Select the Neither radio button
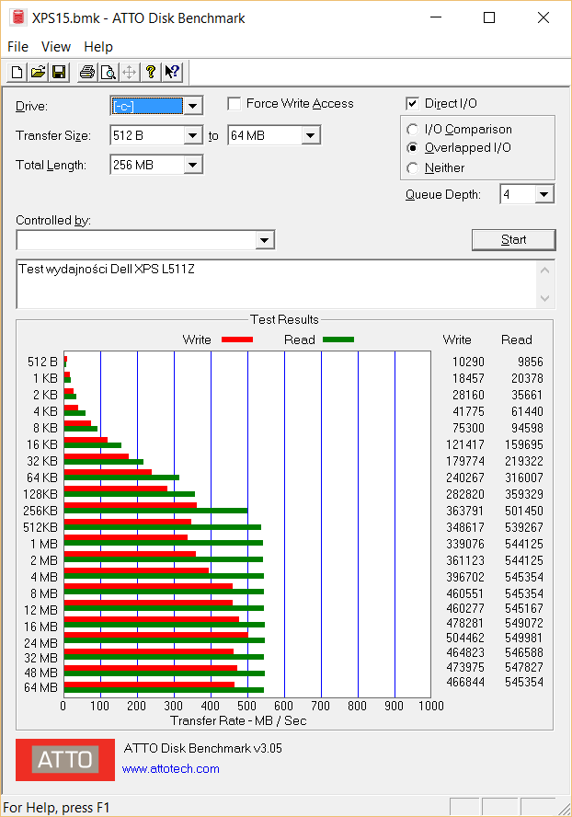This screenshot has width=572, height=817. [413, 167]
